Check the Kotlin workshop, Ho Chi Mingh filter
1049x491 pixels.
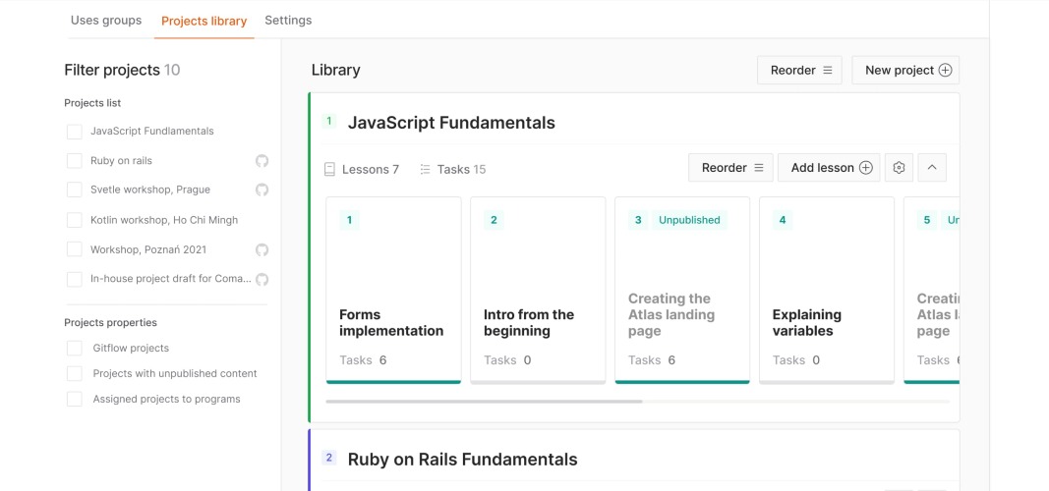coord(75,220)
